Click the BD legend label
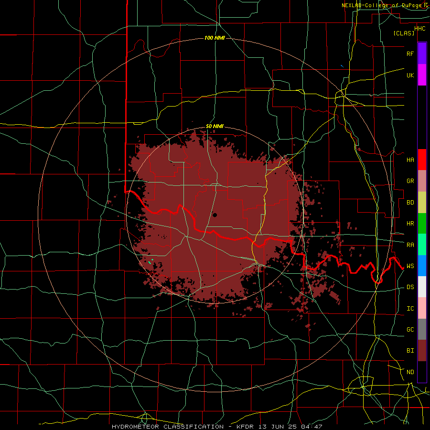 click(x=410, y=203)
